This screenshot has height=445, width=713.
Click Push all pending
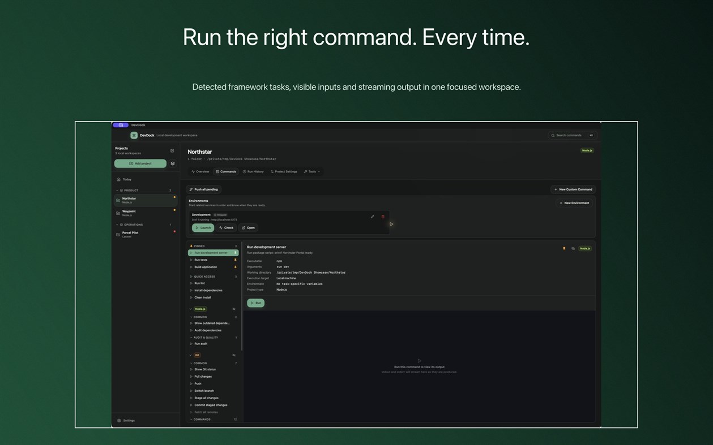(204, 189)
